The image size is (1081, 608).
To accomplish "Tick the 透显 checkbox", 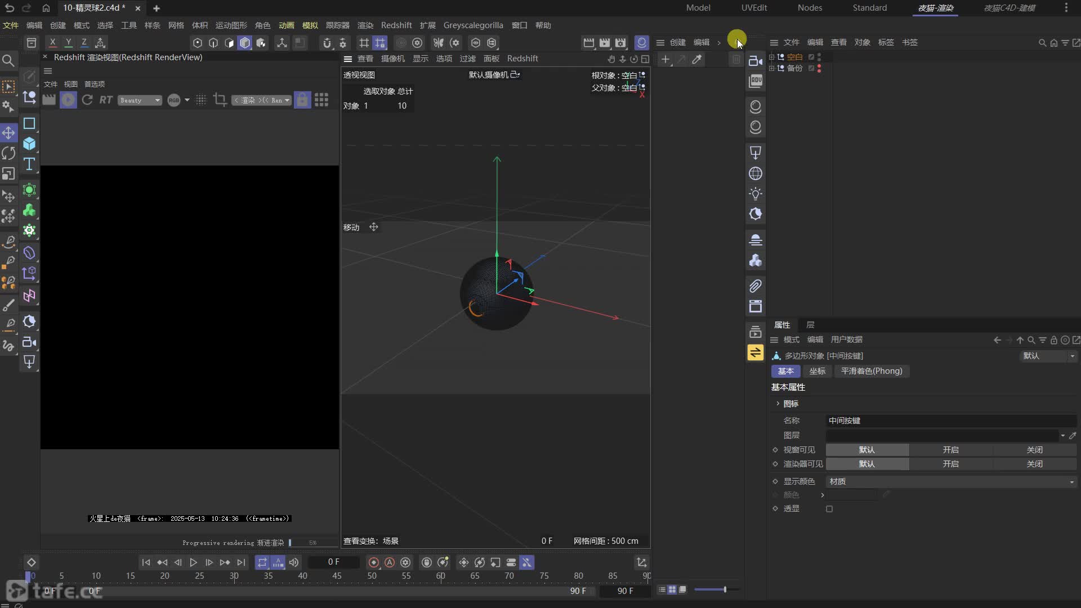I will (x=829, y=509).
